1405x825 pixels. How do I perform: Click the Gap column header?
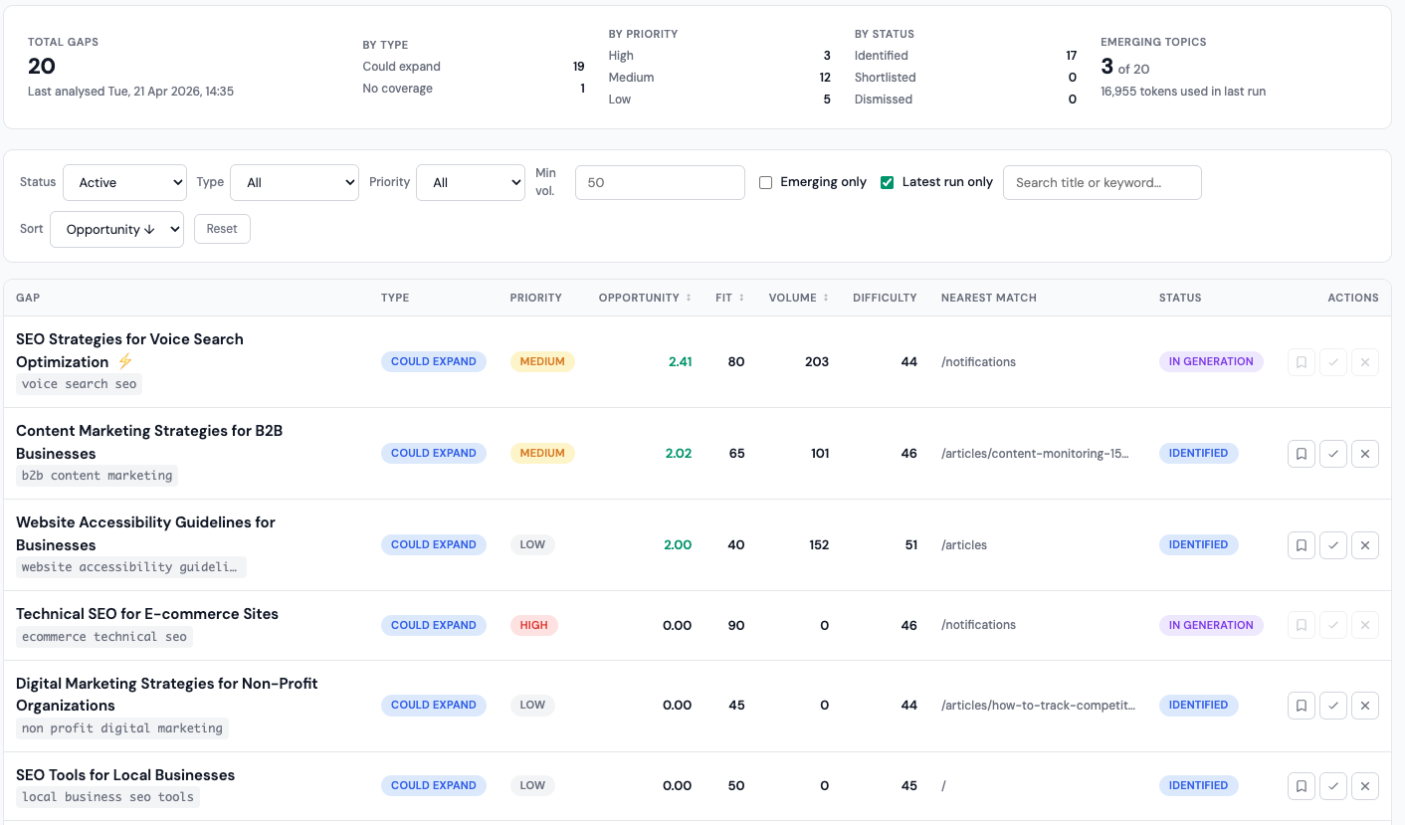[x=28, y=298]
